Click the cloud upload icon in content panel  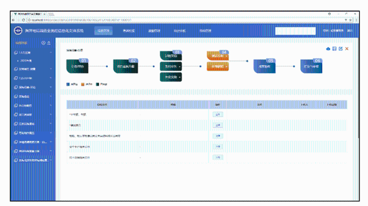coord(328,49)
